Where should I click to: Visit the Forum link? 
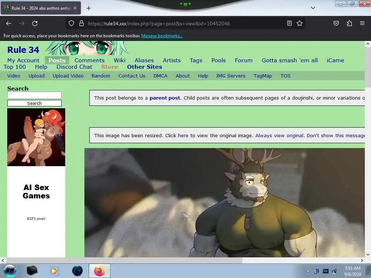244,60
